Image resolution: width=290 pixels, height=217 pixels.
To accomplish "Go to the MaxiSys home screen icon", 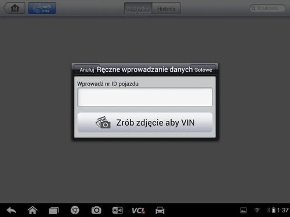I will click(14, 8).
